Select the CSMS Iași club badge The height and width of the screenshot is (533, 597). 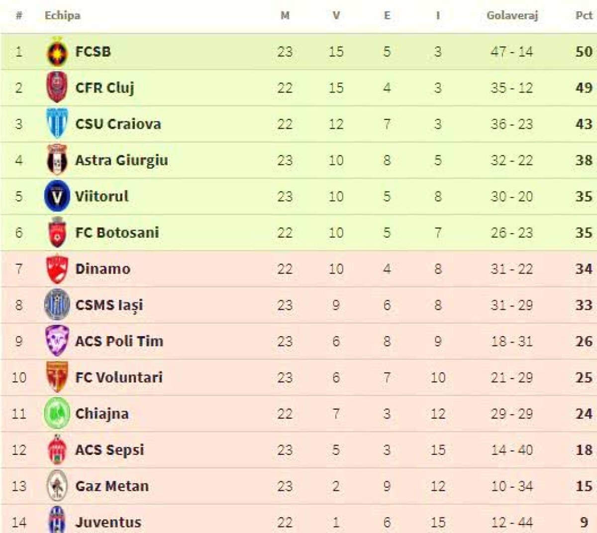click(x=57, y=305)
